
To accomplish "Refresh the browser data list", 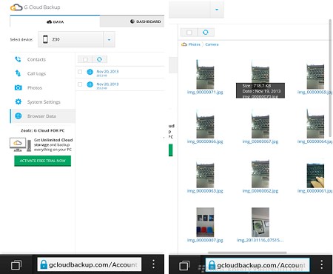I will (x=99, y=59).
